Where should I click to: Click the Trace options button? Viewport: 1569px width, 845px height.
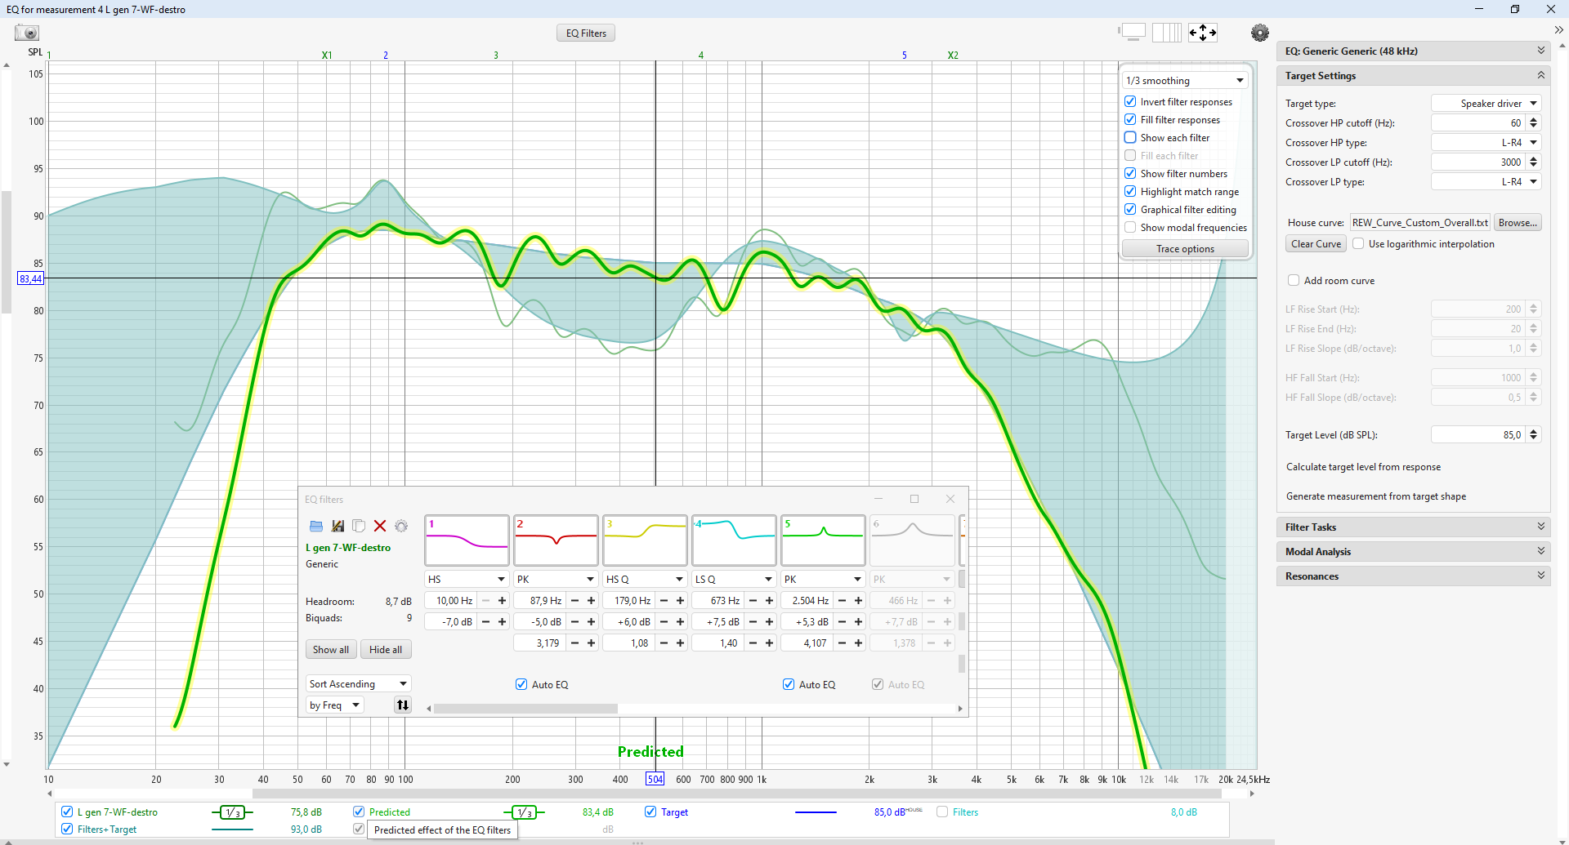coord(1185,248)
